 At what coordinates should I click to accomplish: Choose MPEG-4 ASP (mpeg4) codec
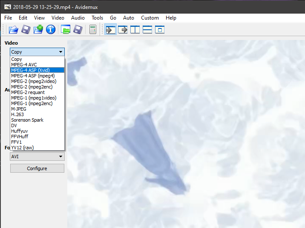tap(37, 76)
